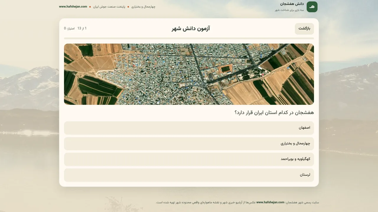Image resolution: width=378 pixels, height=212 pixels.
Task: Select the answer اصفهان
Action: tap(189, 128)
